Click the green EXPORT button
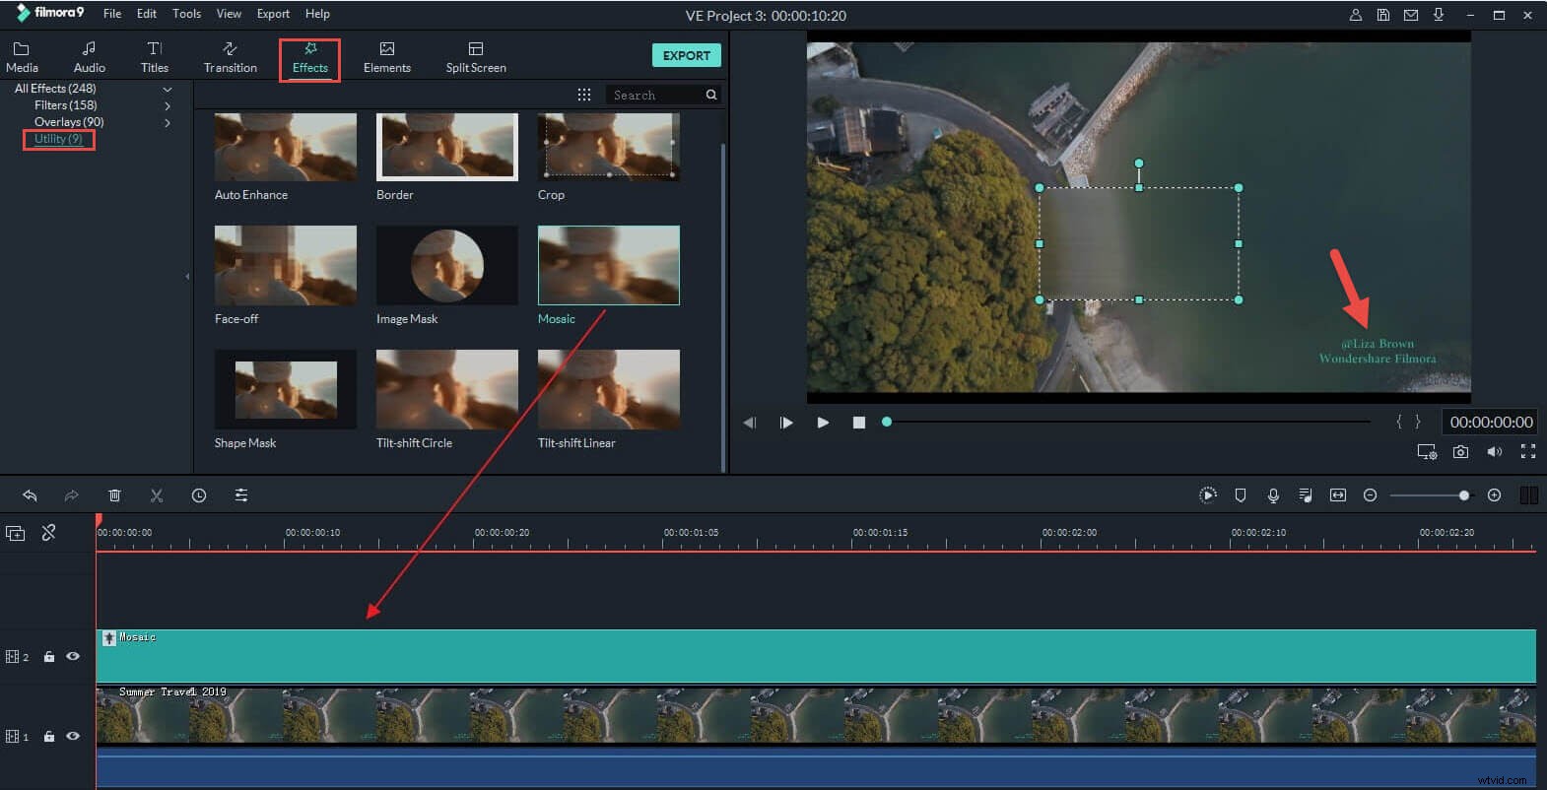Viewport: 1547px width, 790px height. click(x=686, y=55)
